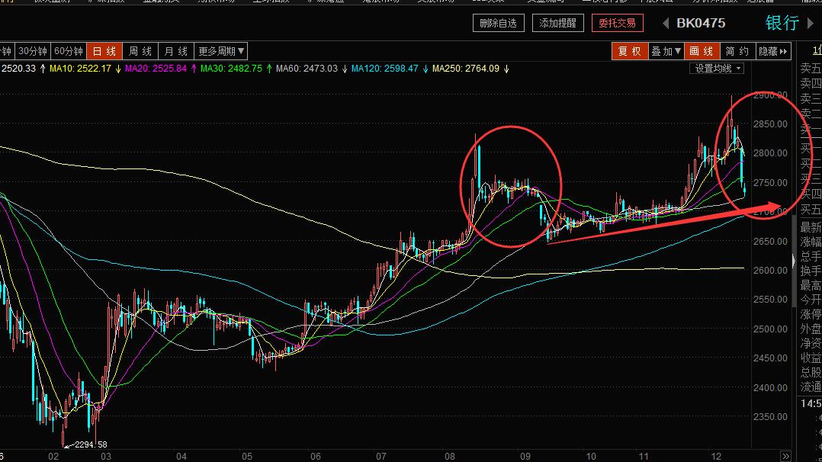Click the 删除自选 button
Screen dimensions: 822x462
[x=499, y=23]
